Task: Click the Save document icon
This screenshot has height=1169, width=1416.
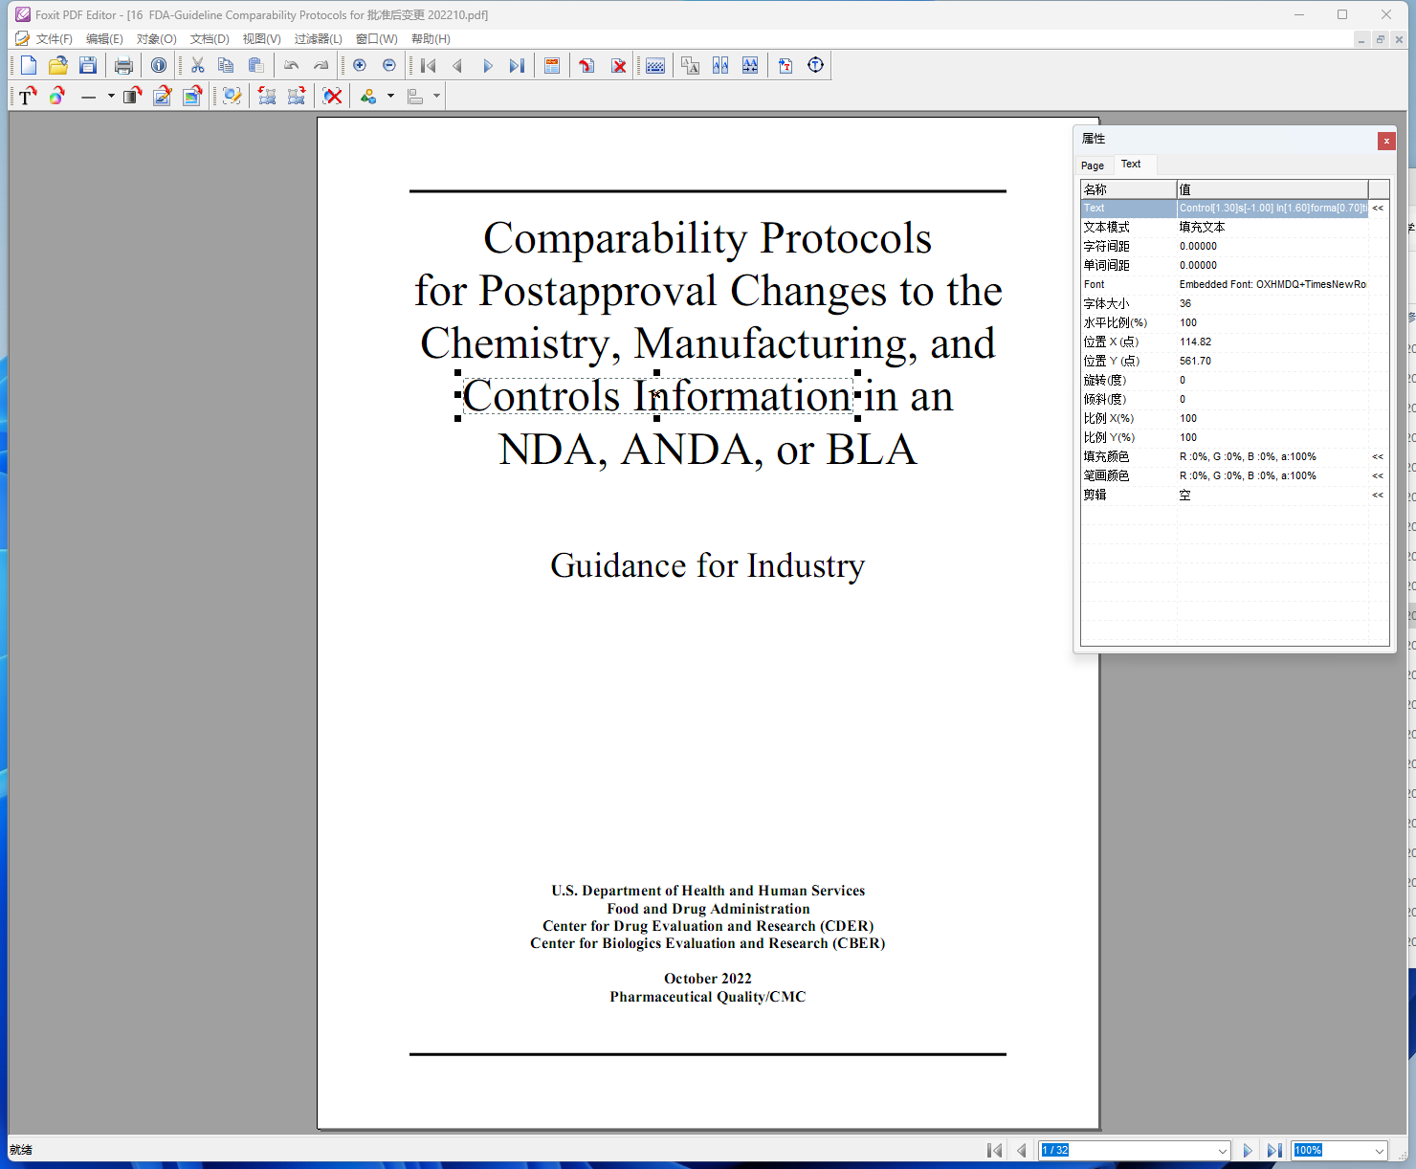Action: (88, 65)
